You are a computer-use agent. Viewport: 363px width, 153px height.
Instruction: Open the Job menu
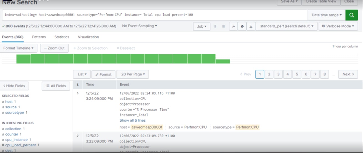(x=202, y=26)
